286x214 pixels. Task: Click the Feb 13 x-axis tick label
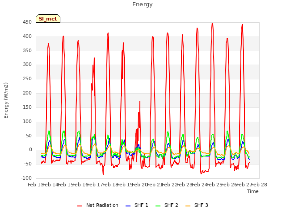coord(35,185)
